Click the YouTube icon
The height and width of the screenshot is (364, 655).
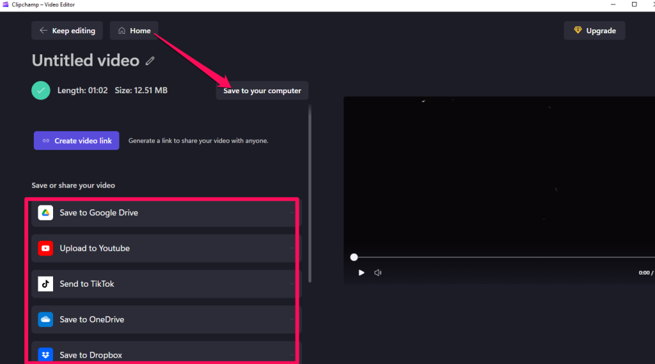[x=45, y=248]
